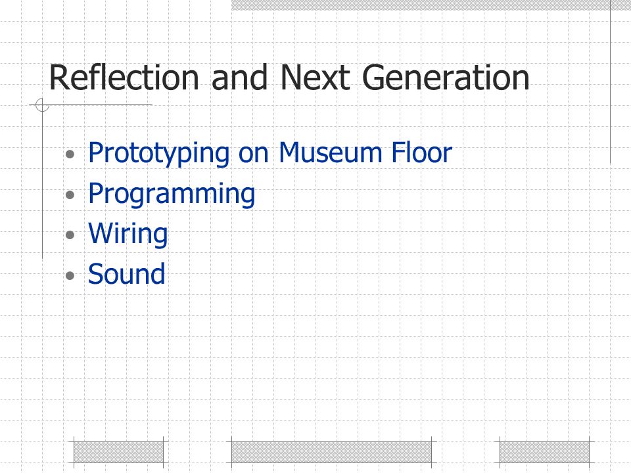The image size is (631, 473).
Task: Click the "Wiring" bullet text
Action: [x=128, y=235]
